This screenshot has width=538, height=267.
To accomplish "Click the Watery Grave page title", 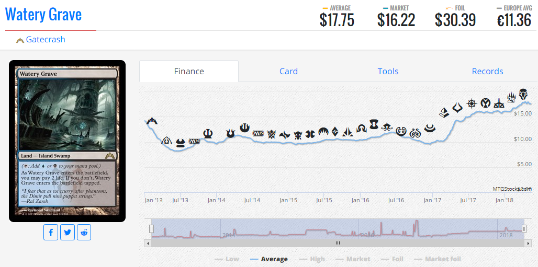I will (43, 15).
